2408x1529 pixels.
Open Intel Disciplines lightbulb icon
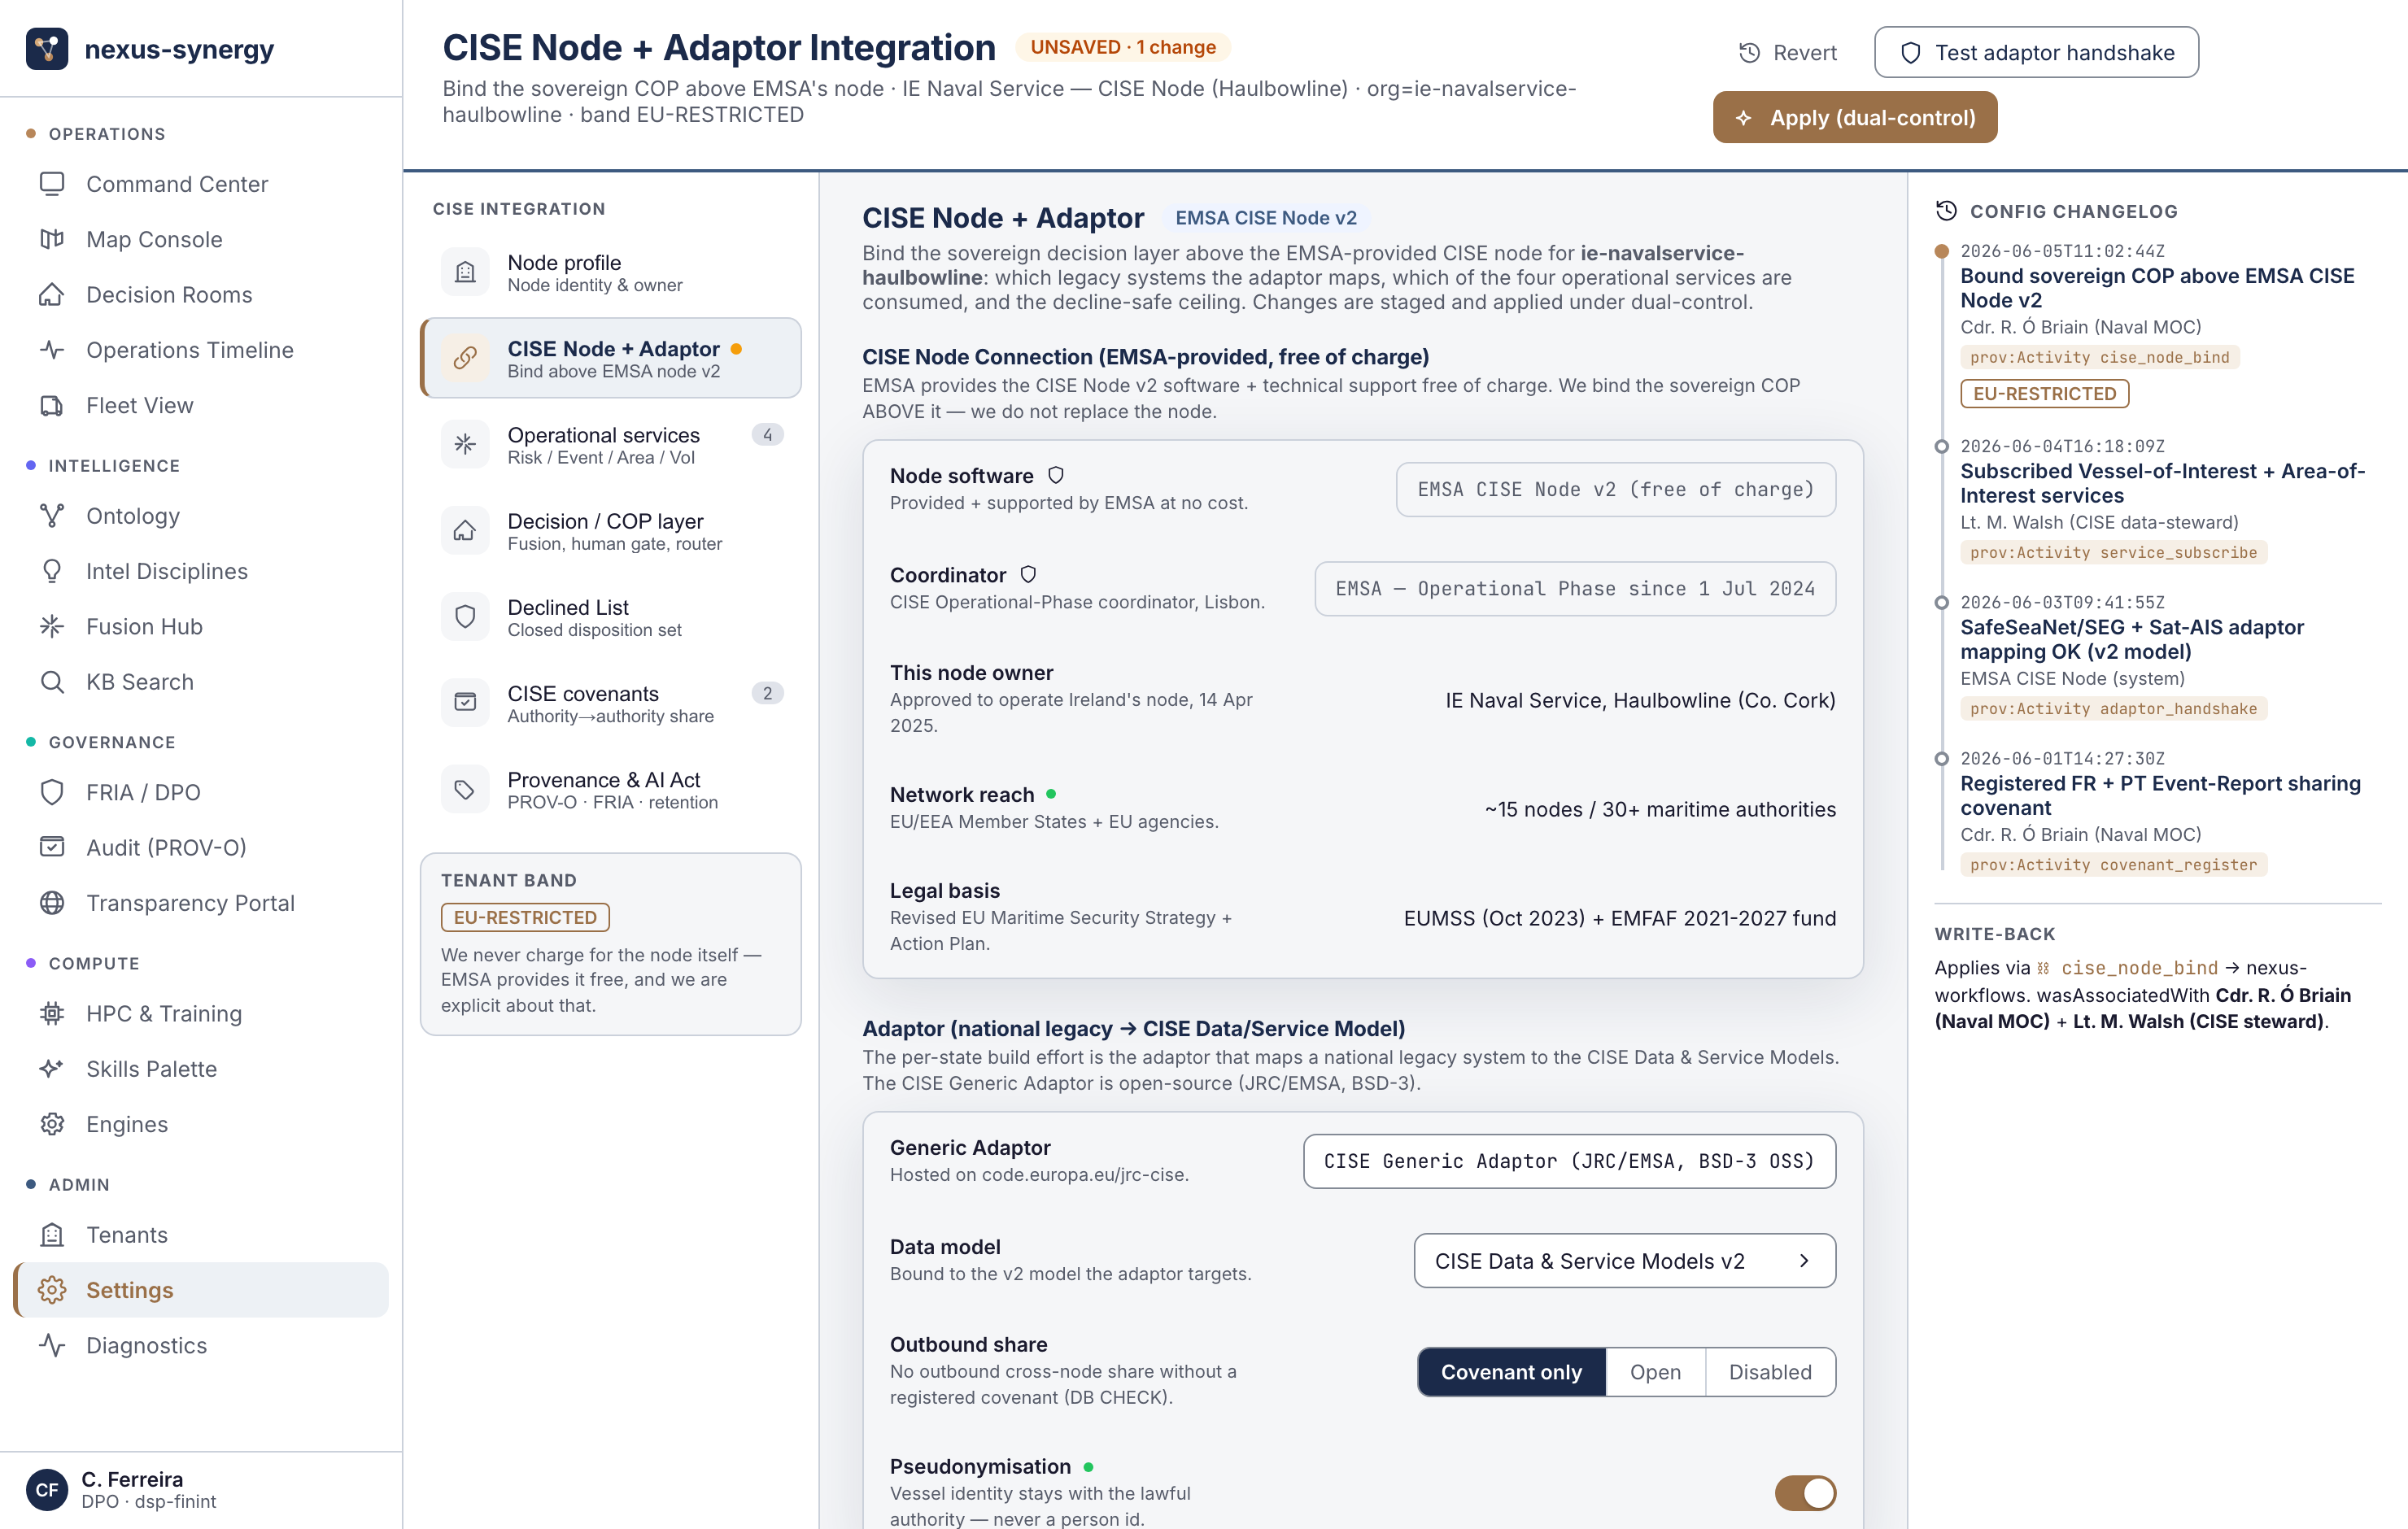(52, 571)
